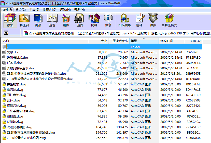211x143 pixels.
Task: Sort by the 类型 column header
Action: click(x=144, y=41)
